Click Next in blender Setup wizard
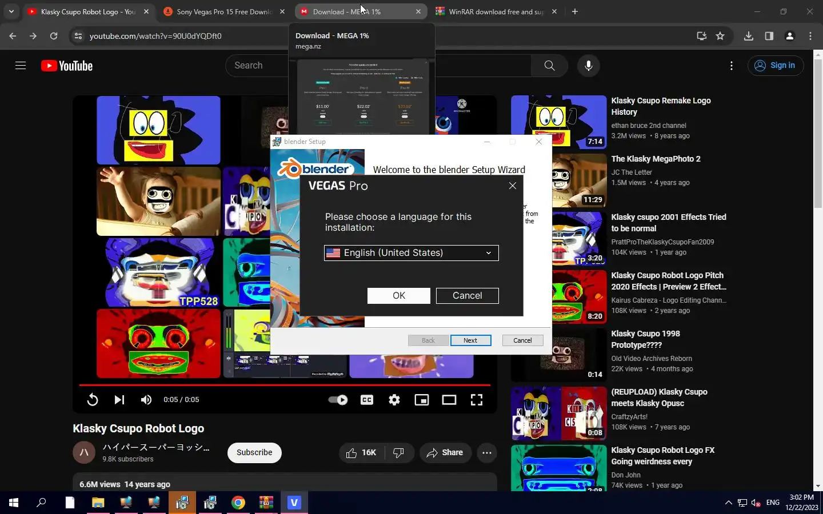The height and width of the screenshot is (514, 823). 470,340
